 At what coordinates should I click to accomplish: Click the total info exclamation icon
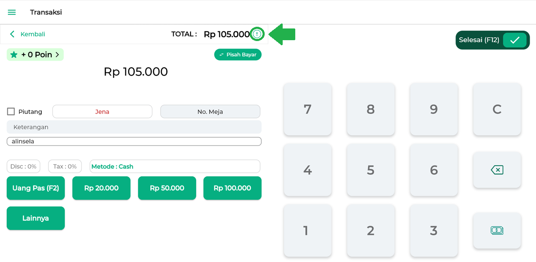coord(257,34)
